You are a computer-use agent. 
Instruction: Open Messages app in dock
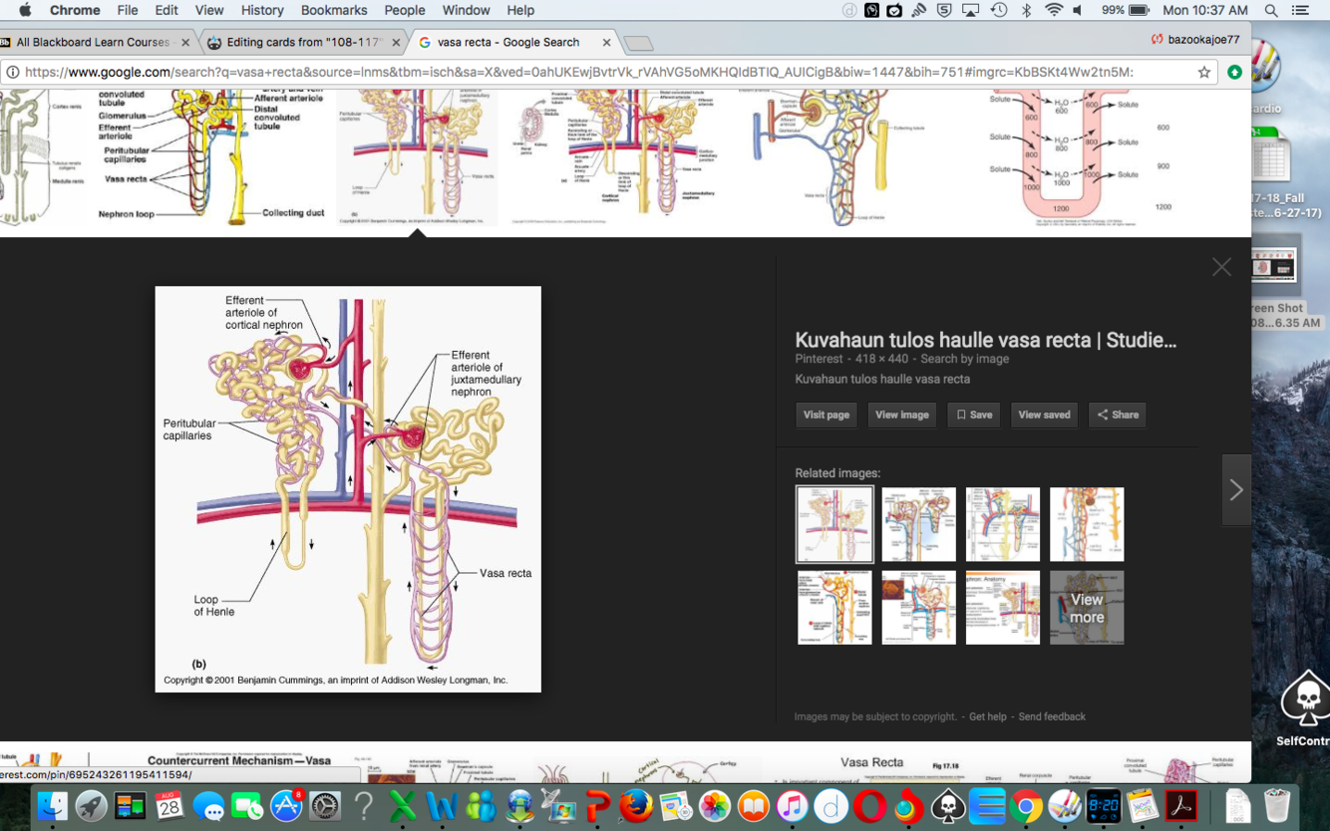208,805
